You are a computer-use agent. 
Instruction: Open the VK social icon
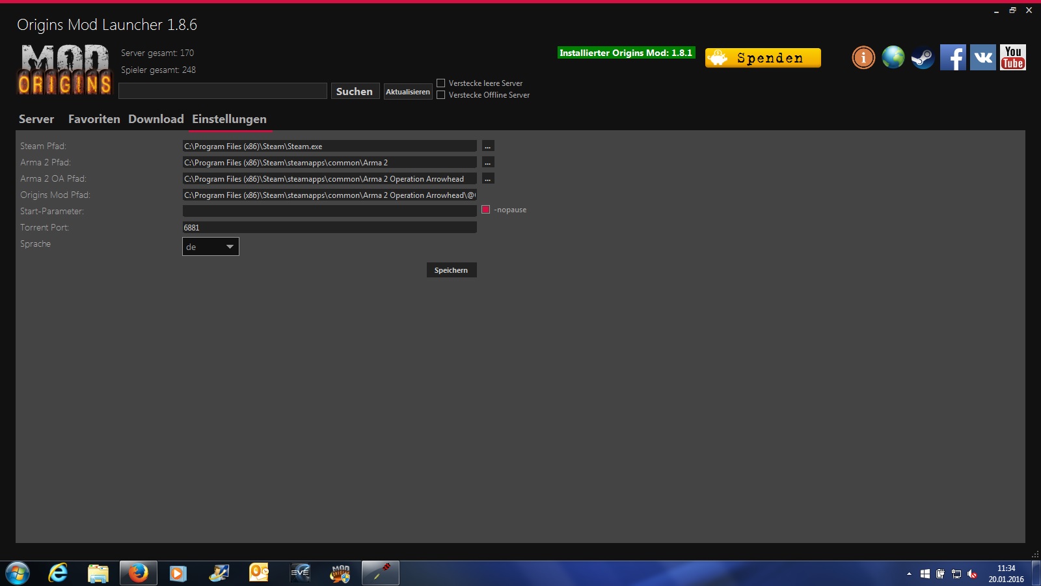982,58
